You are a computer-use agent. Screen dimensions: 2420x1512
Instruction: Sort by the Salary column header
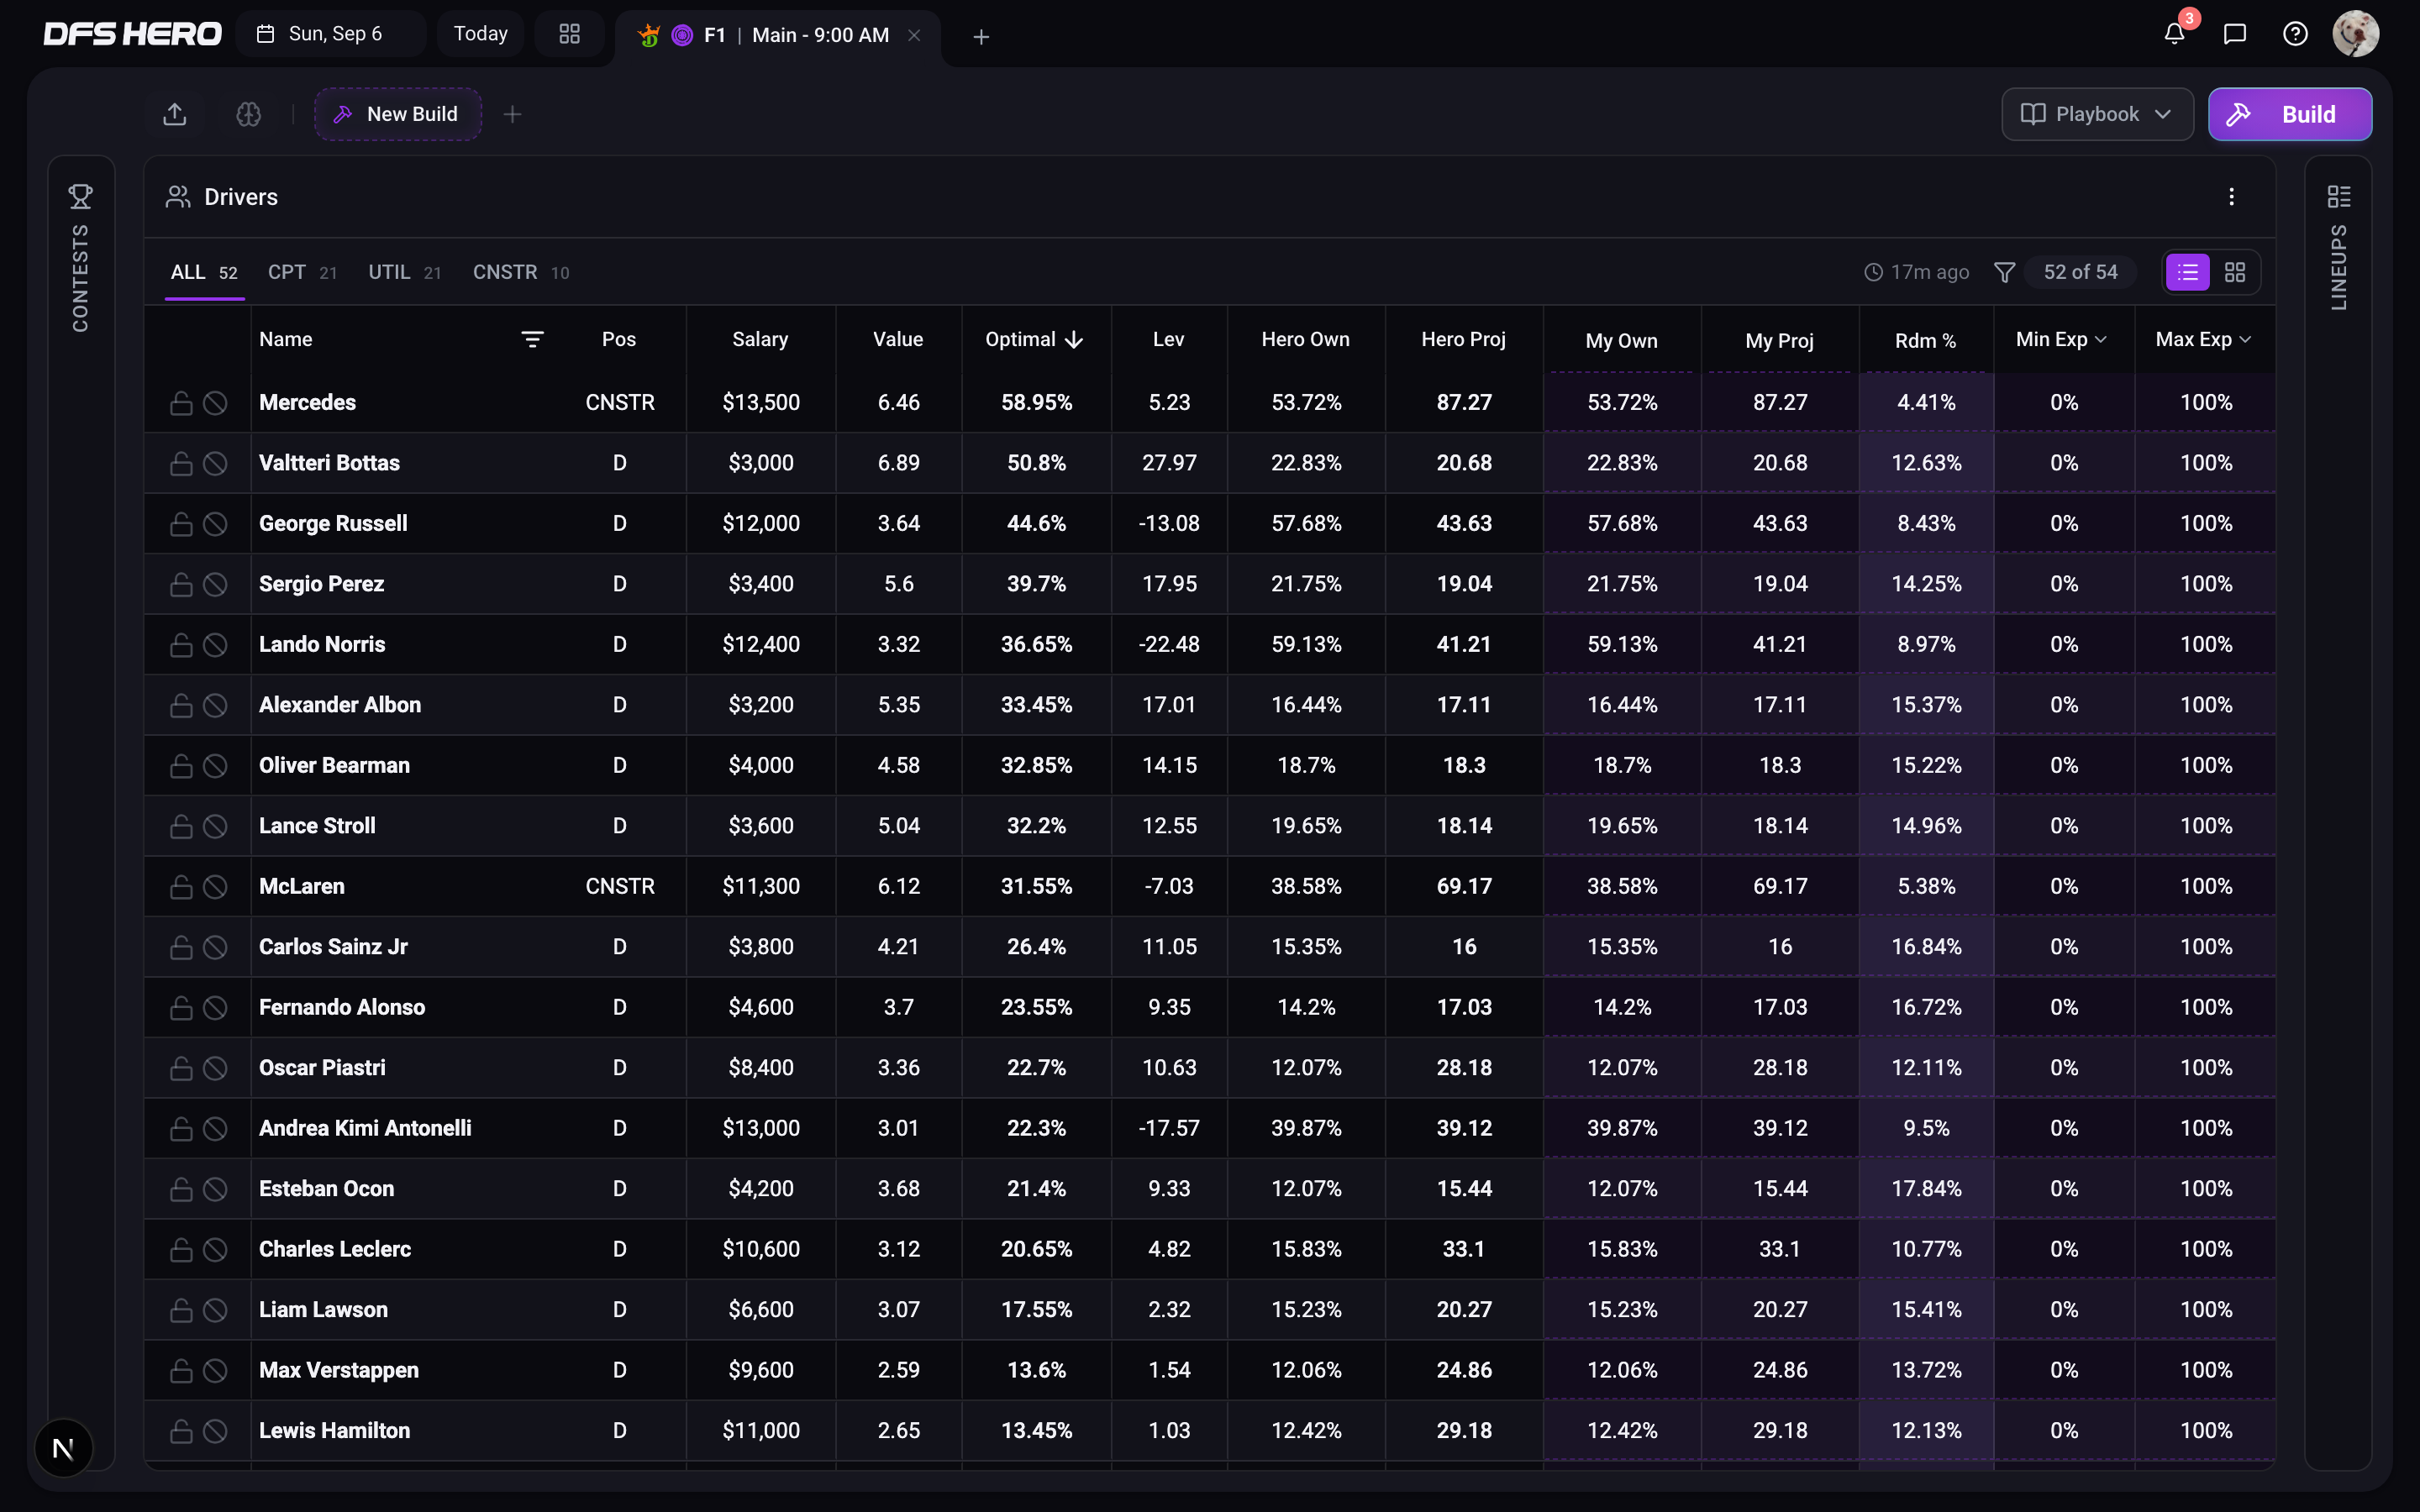click(760, 340)
